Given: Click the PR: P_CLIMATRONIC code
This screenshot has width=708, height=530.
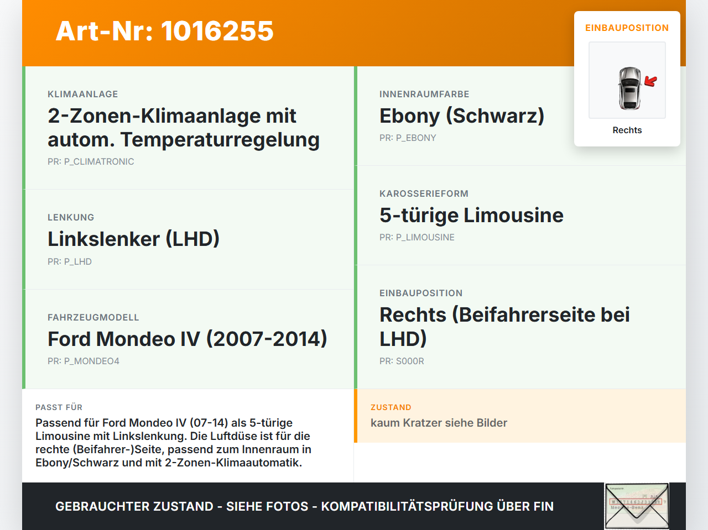Looking at the screenshot, I should coord(91,161).
